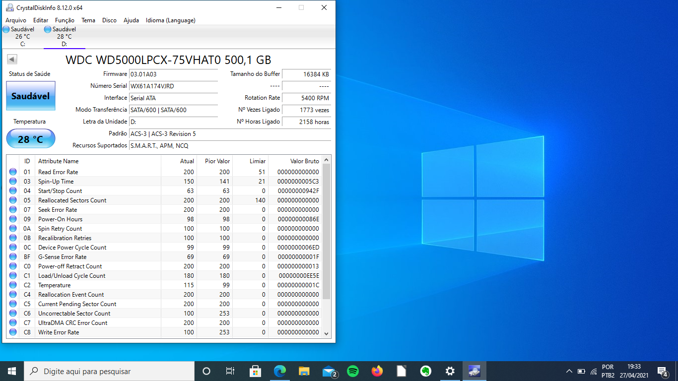
Task: Click the serial number field WX61A174VJRD
Action: (173, 86)
